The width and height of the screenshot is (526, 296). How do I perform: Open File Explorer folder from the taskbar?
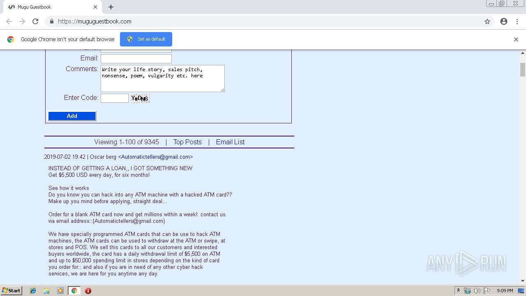[46, 291]
